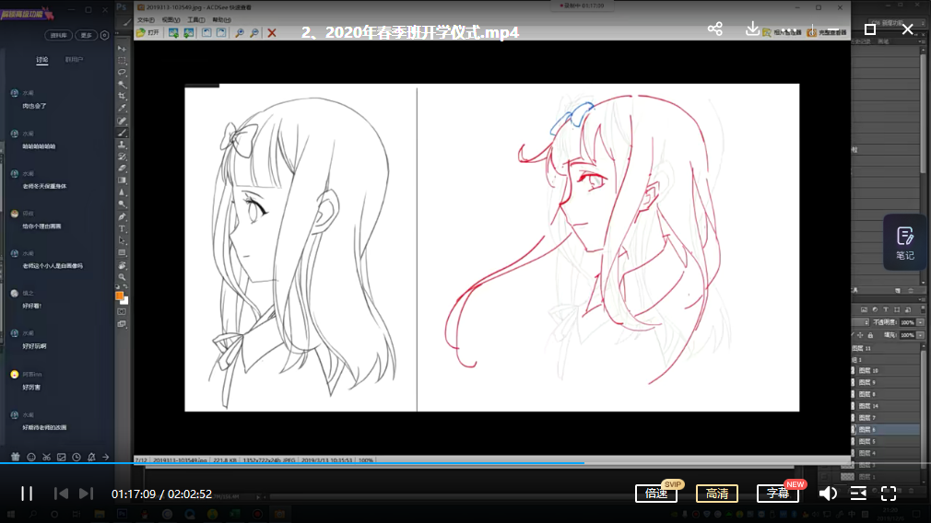Open the three-dots more options menu
The height and width of the screenshot is (523, 931).
[789, 29]
